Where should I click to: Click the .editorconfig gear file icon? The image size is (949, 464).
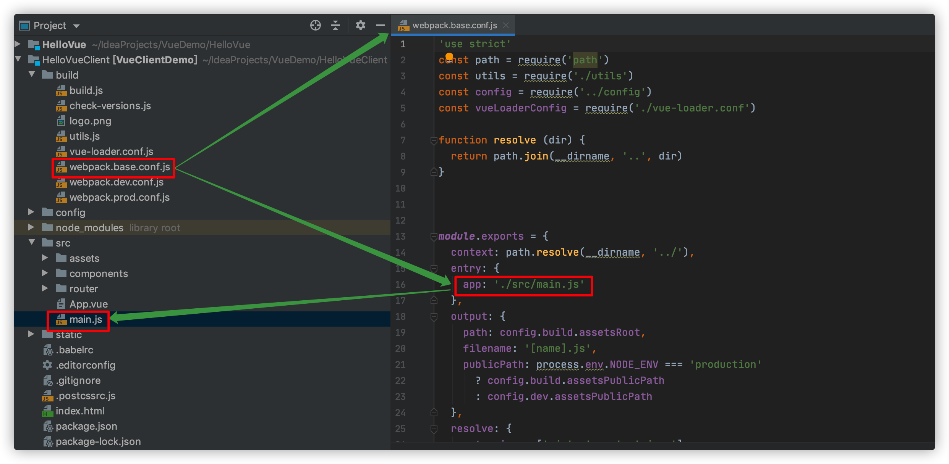coord(47,365)
